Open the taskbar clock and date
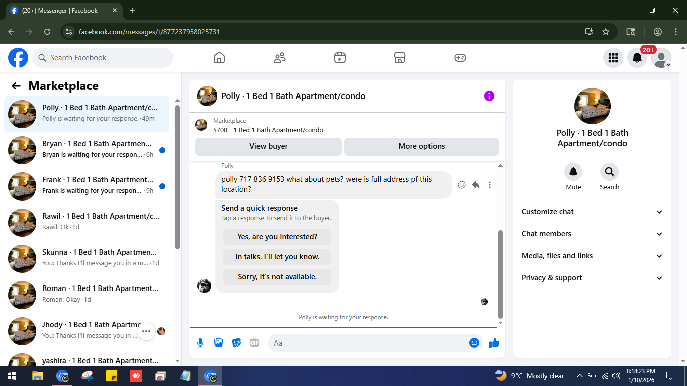 tap(640, 376)
